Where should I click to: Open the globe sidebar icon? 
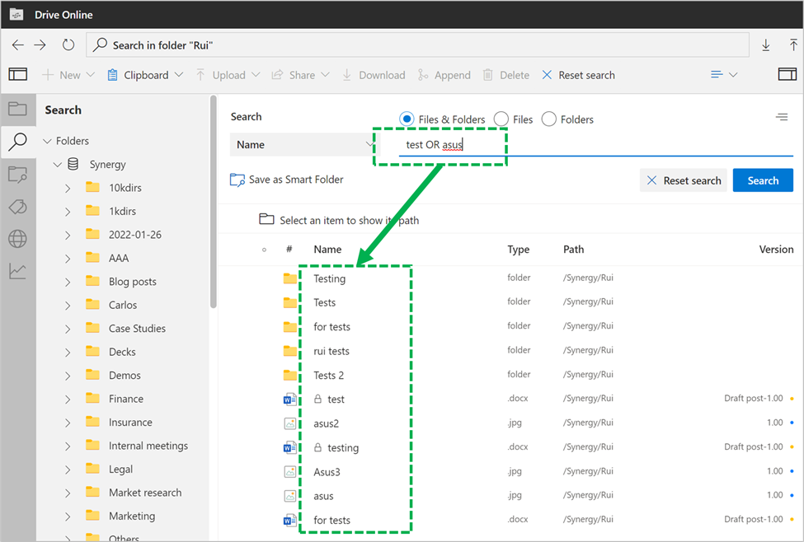pos(18,239)
